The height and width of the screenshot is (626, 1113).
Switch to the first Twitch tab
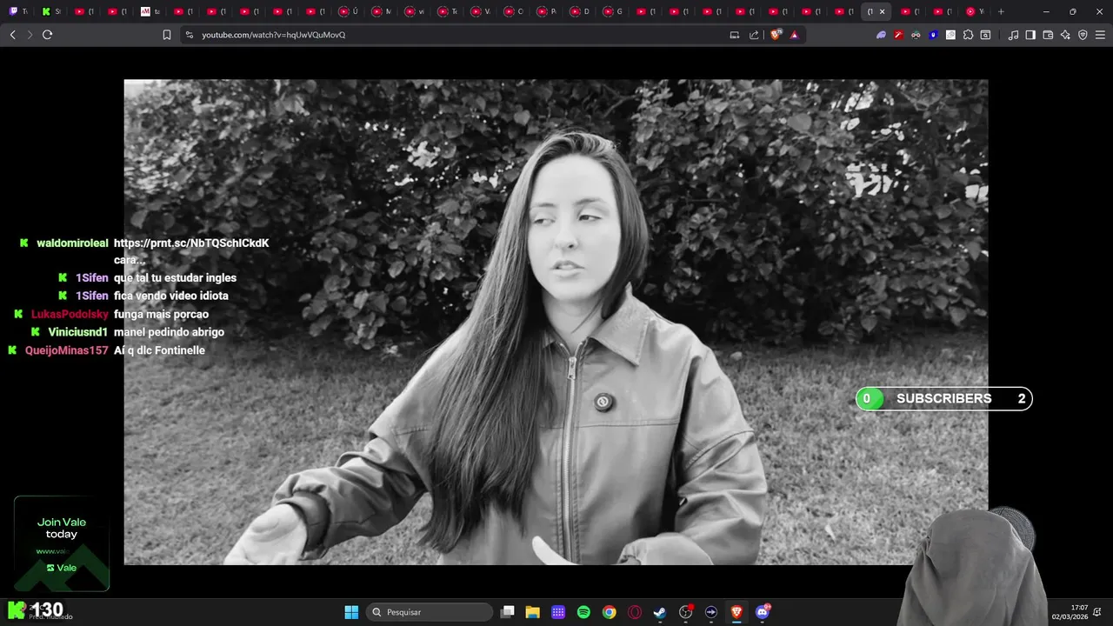point(18,11)
